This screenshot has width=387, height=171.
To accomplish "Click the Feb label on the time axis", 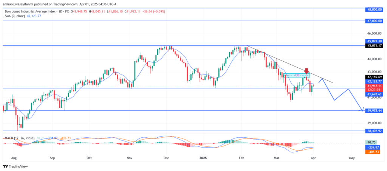I will (241, 158).
